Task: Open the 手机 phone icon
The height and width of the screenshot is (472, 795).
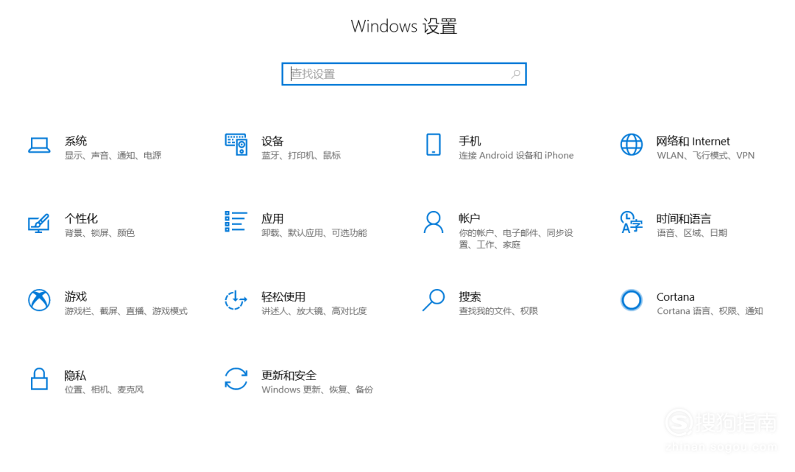Action: click(x=434, y=145)
